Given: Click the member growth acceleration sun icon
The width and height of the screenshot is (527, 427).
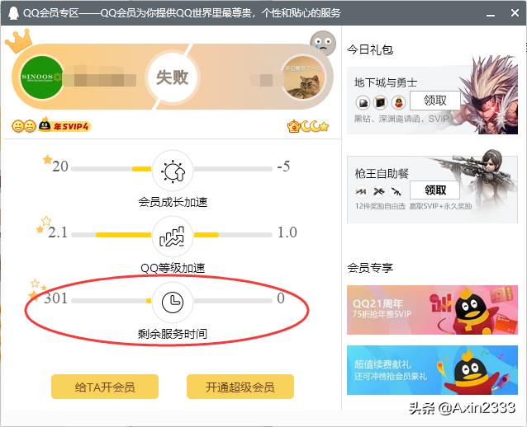Looking at the screenshot, I should (x=173, y=171).
